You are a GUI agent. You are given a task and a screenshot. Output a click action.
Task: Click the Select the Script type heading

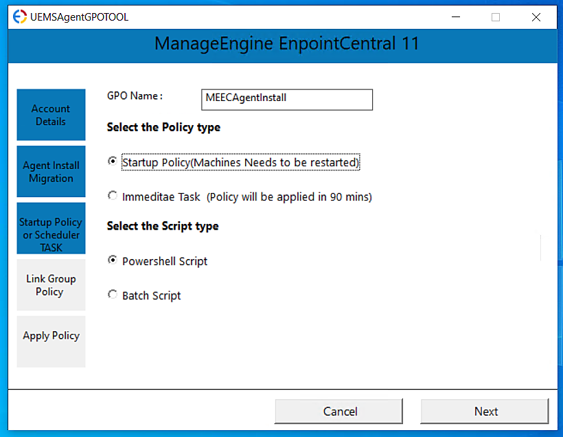click(163, 225)
